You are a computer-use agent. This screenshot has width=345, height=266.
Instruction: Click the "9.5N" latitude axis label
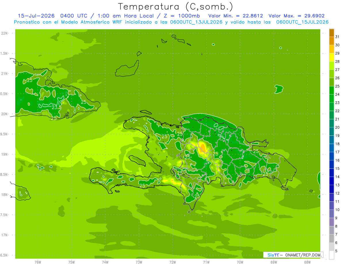click(4, 134)
